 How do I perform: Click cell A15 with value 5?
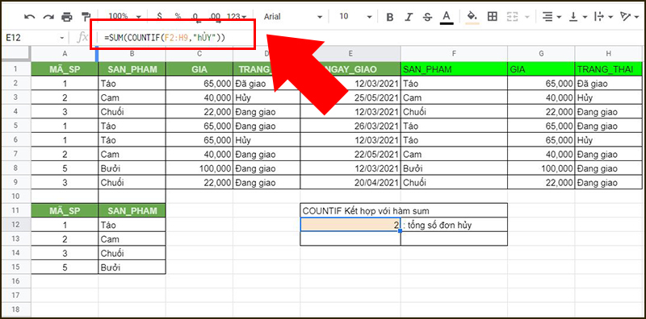point(65,267)
